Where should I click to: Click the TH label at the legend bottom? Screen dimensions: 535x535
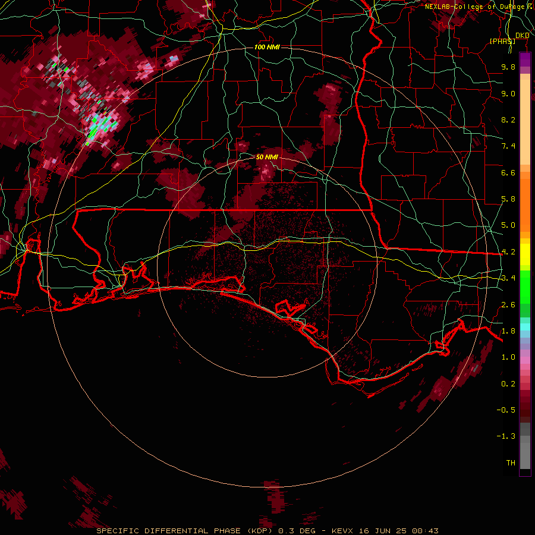click(511, 463)
